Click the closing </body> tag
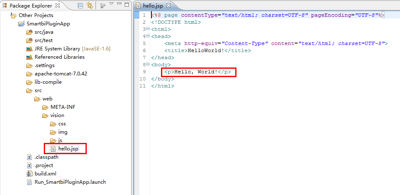 click(163, 79)
